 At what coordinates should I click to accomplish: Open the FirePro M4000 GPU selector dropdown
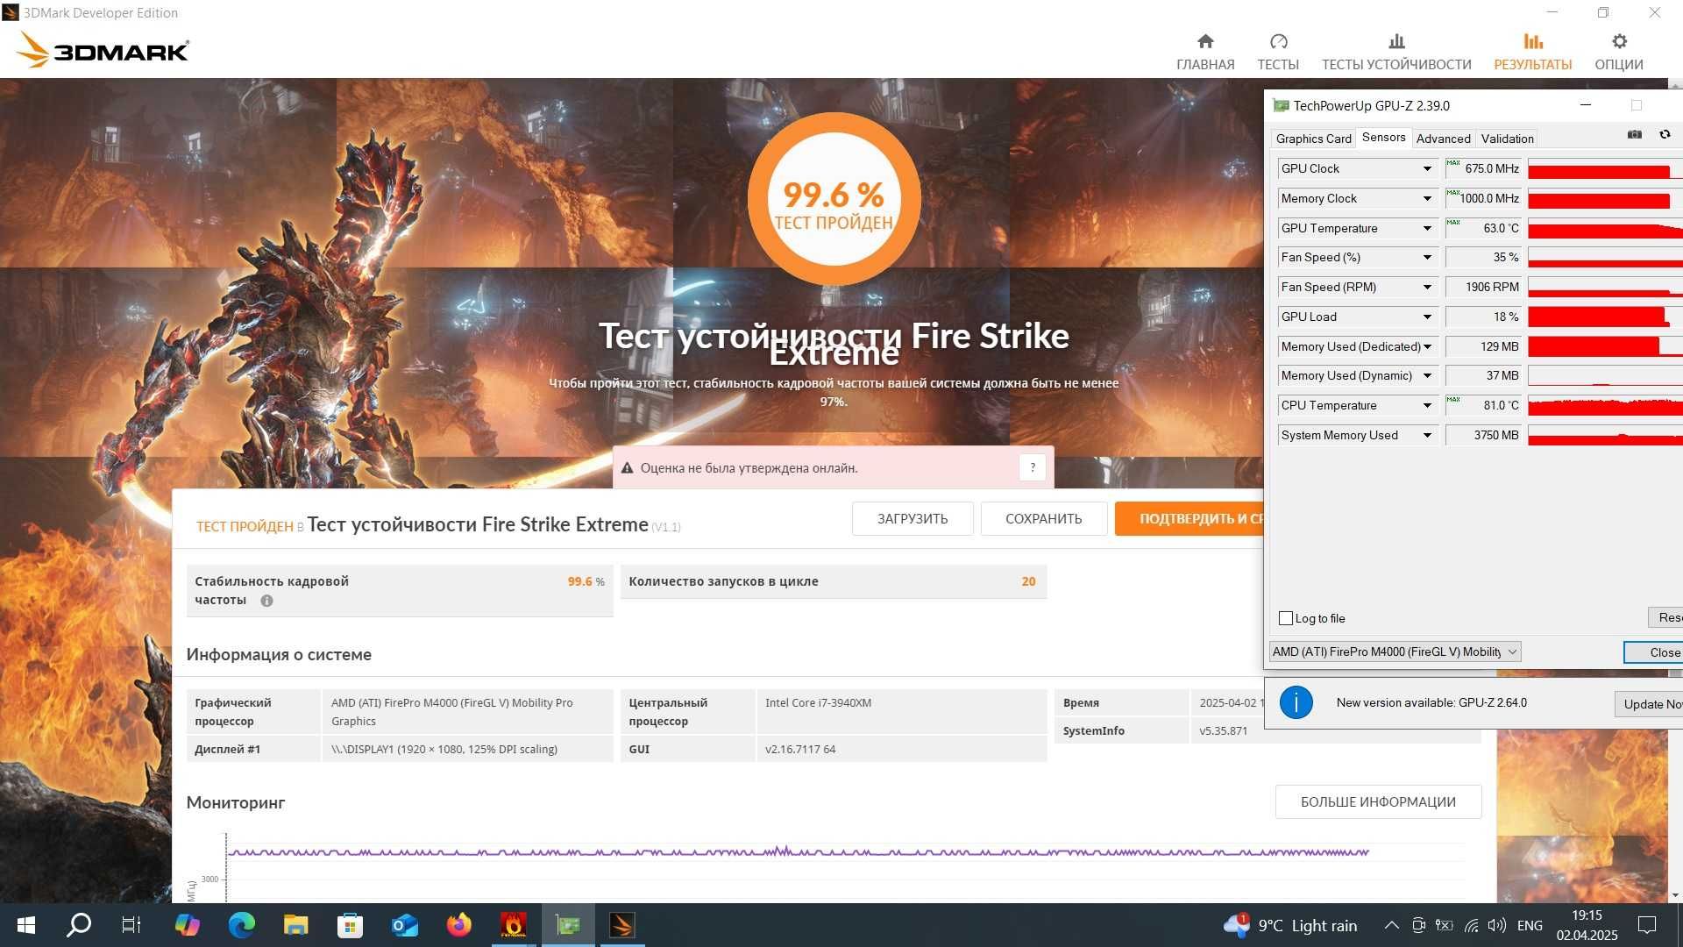[1395, 652]
